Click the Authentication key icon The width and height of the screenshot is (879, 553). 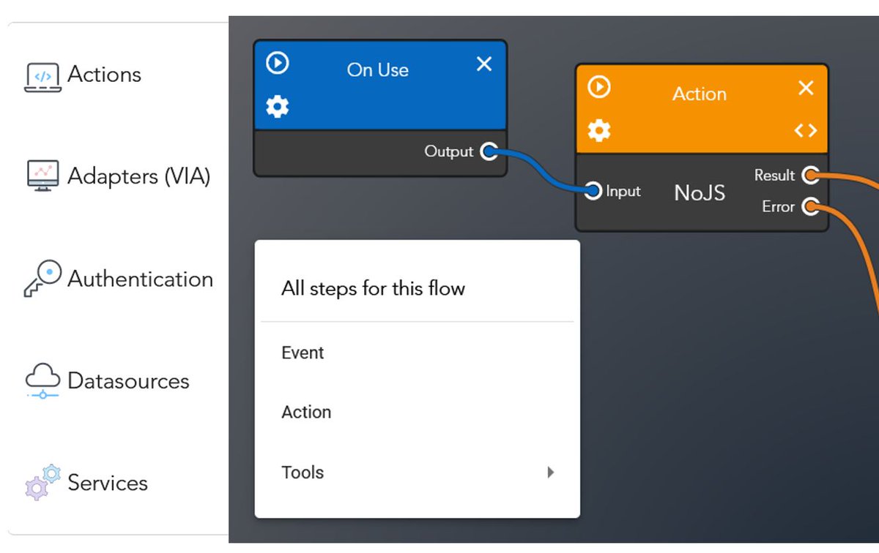click(42, 279)
